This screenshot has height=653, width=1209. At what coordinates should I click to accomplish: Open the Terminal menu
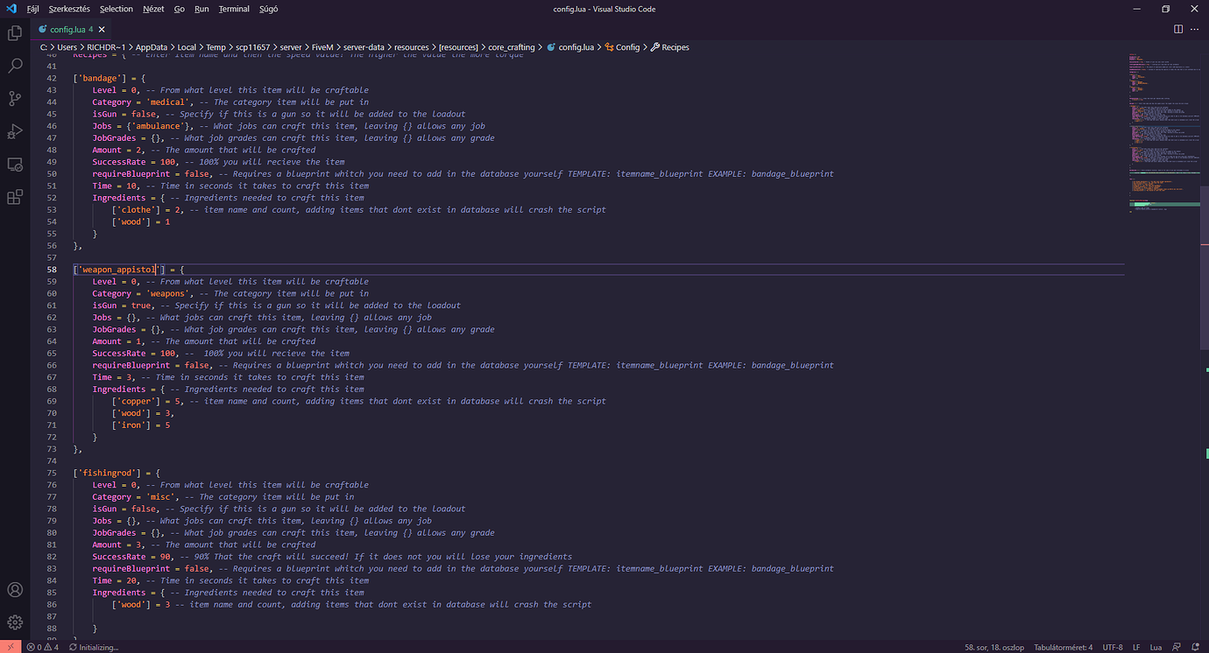tap(233, 9)
